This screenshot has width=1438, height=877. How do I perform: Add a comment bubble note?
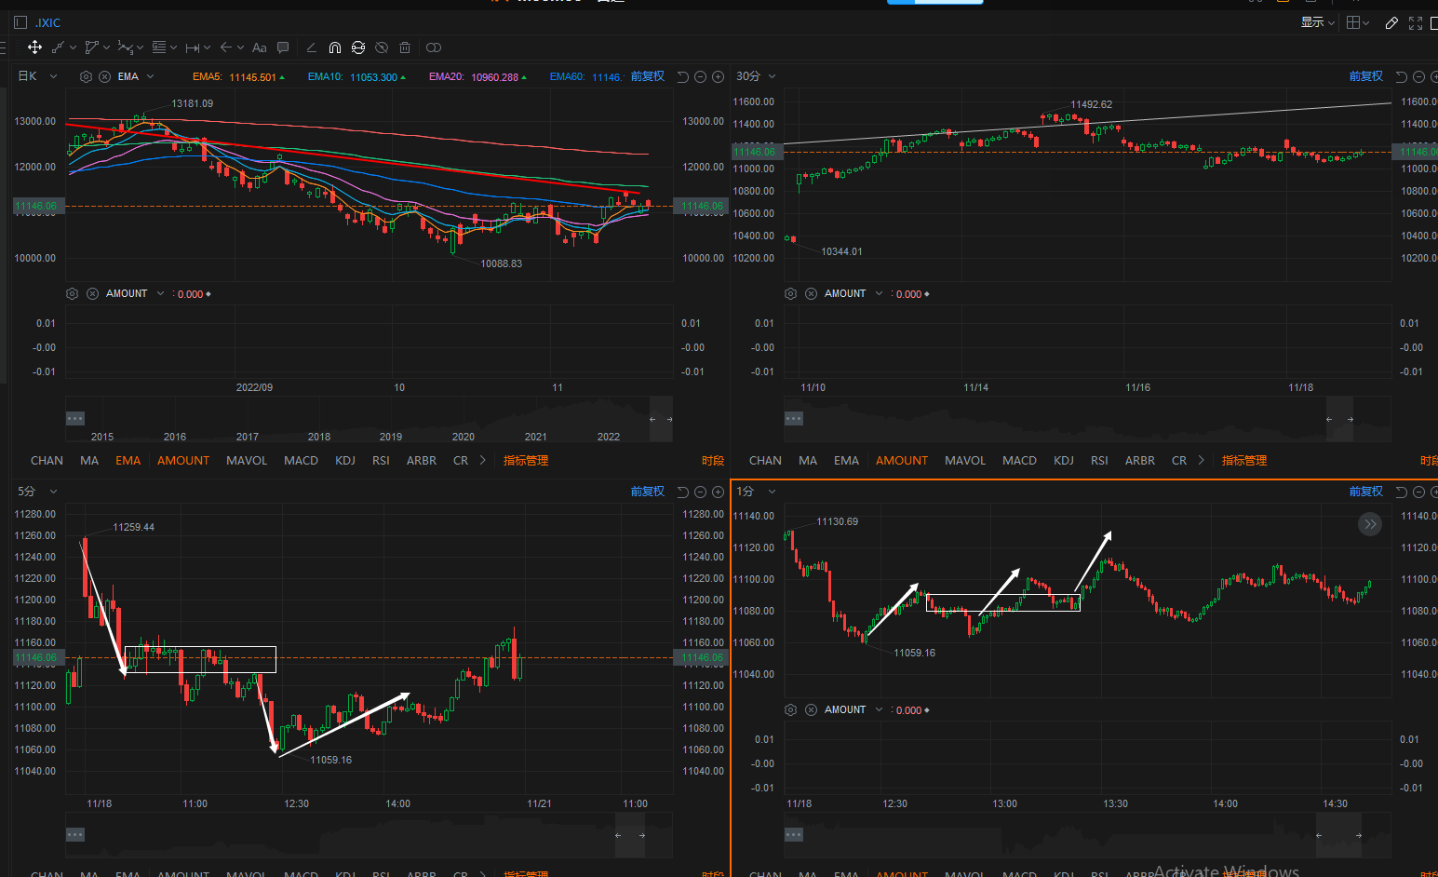tap(283, 47)
